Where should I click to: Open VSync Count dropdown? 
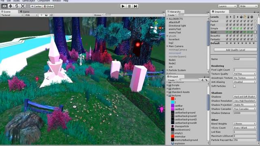tap(245, 128)
